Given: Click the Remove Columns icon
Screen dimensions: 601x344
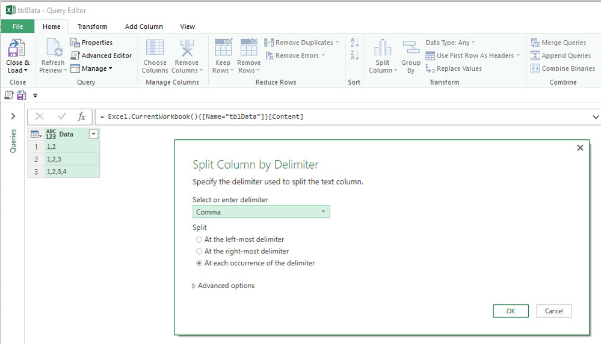Looking at the screenshot, I should click(187, 48).
